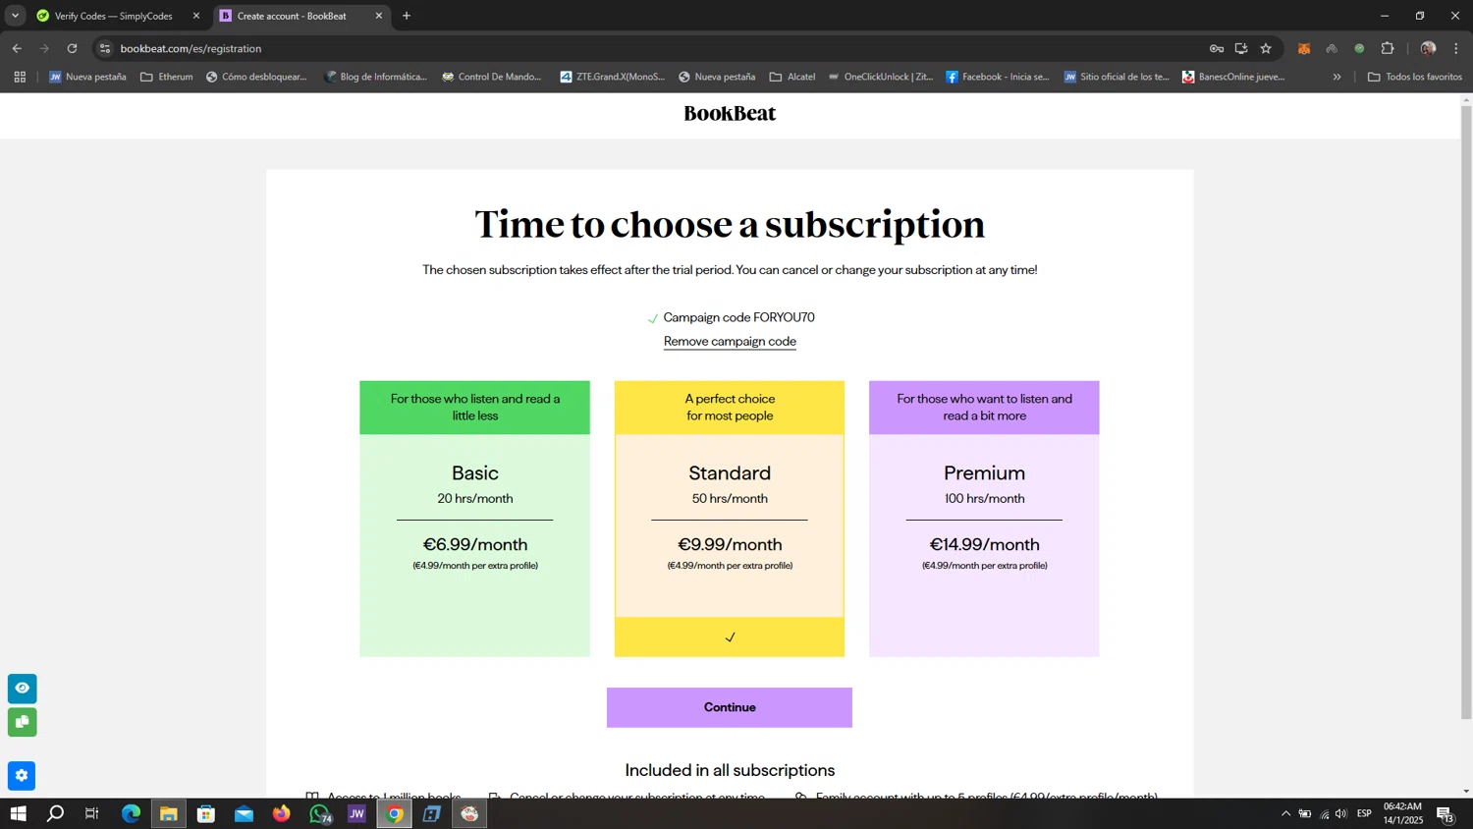Image resolution: width=1473 pixels, height=829 pixels.
Task: Click ESP input language indicator
Action: (1364, 813)
